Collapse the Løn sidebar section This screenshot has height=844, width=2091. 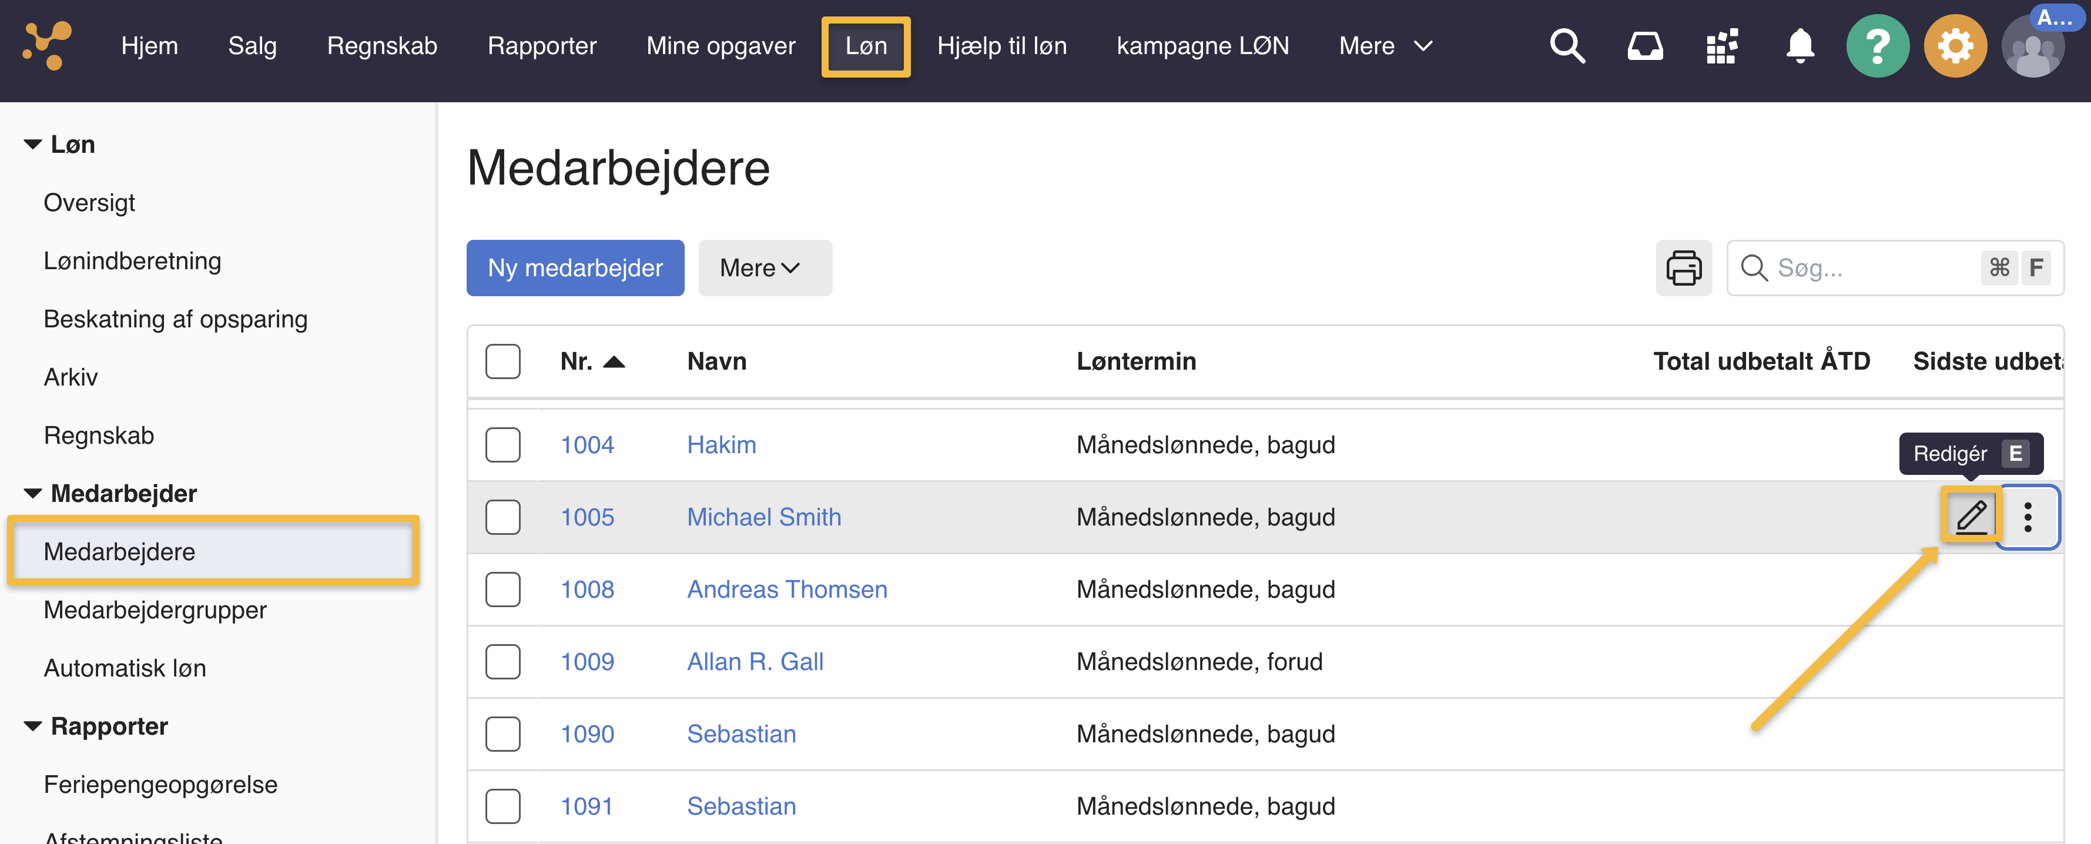click(32, 145)
